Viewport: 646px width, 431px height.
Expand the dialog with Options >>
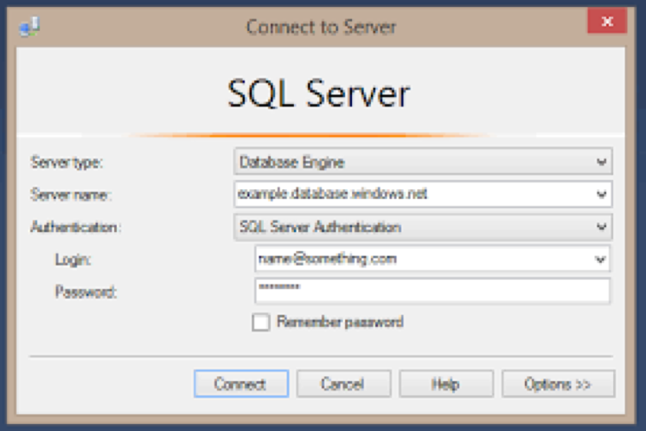point(558,384)
